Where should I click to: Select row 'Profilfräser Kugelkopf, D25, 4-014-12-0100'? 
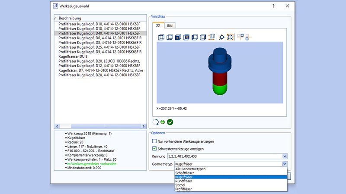click(100, 47)
